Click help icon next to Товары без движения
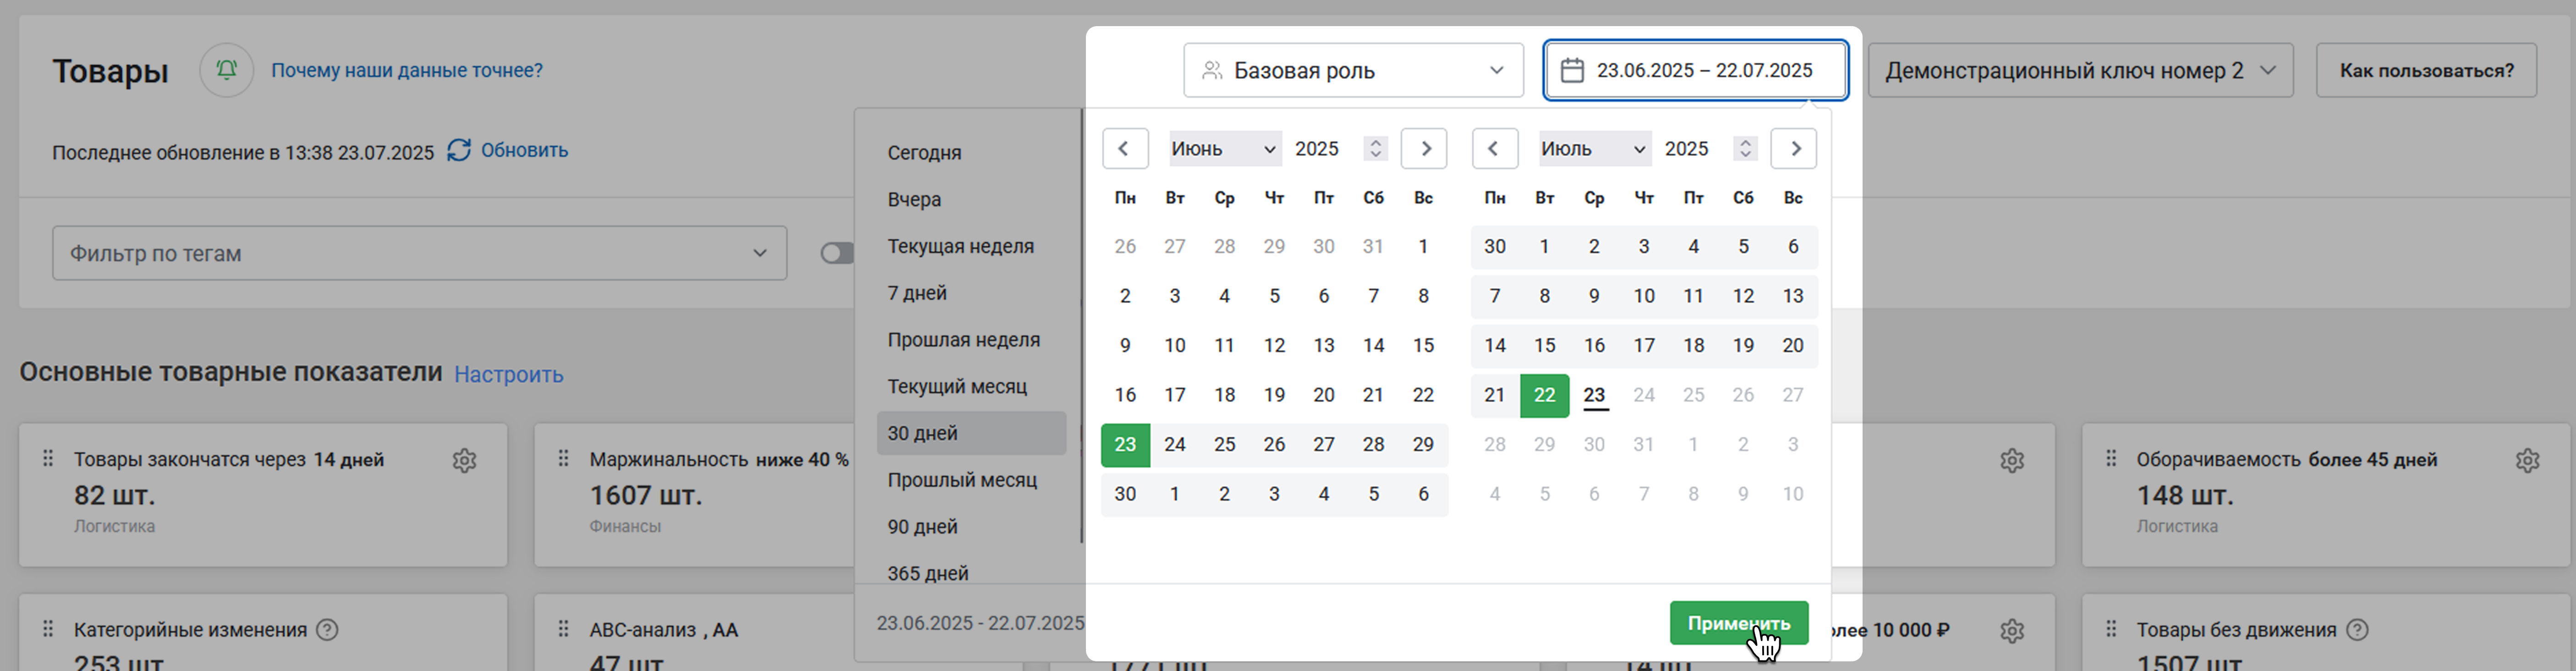The height and width of the screenshot is (671, 2576). tap(2357, 630)
